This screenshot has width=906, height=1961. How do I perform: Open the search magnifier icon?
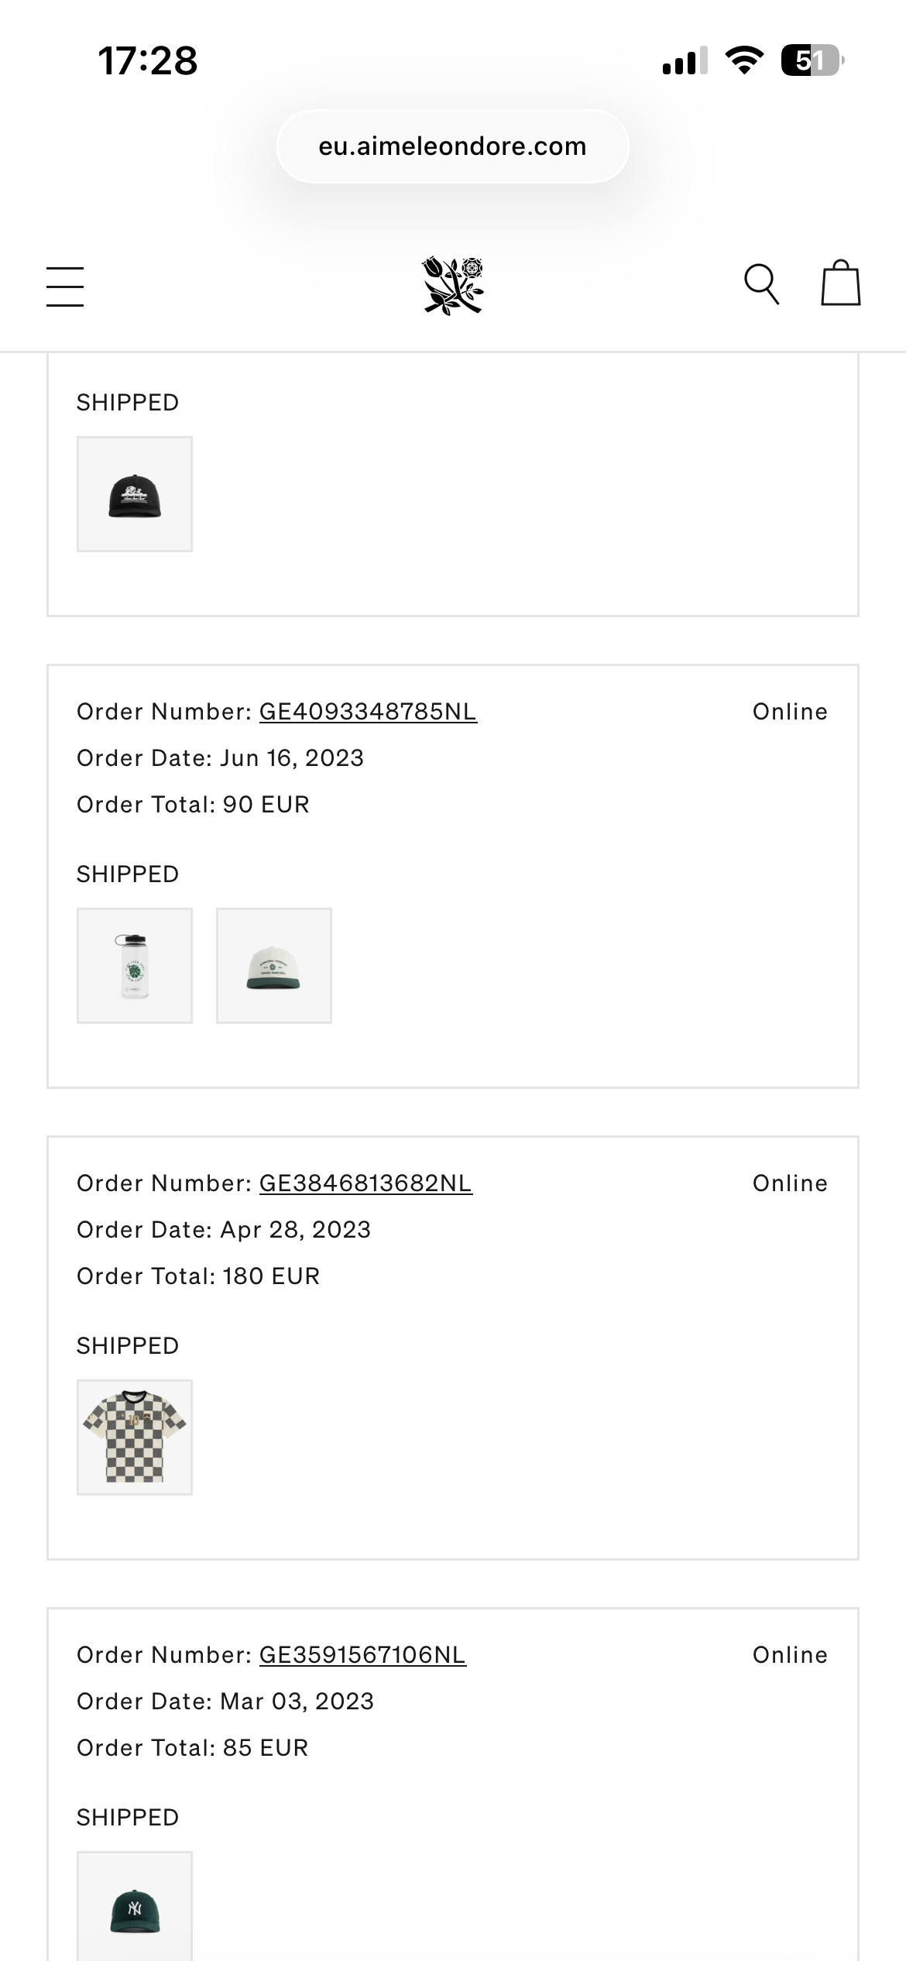761,284
